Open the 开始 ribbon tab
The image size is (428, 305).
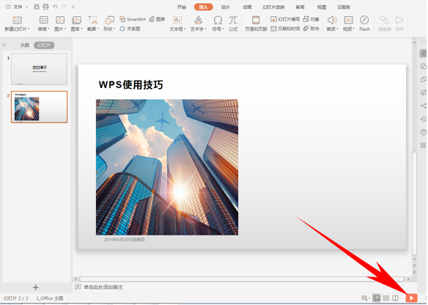coord(182,7)
